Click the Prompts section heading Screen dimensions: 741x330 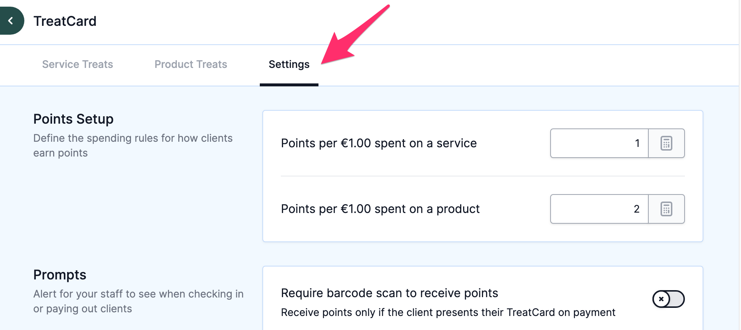tap(60, 275)
